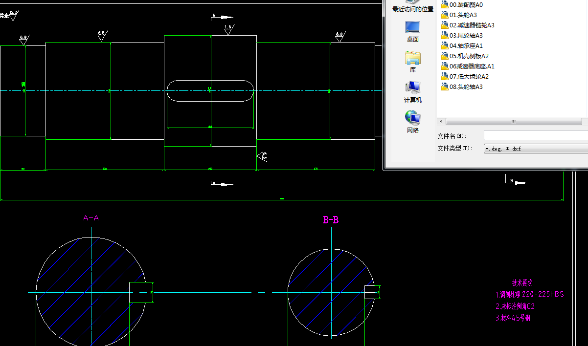Select the 技术要求 title text in the drawing
The width and height of the screenshot is (588, 346).
522,282
